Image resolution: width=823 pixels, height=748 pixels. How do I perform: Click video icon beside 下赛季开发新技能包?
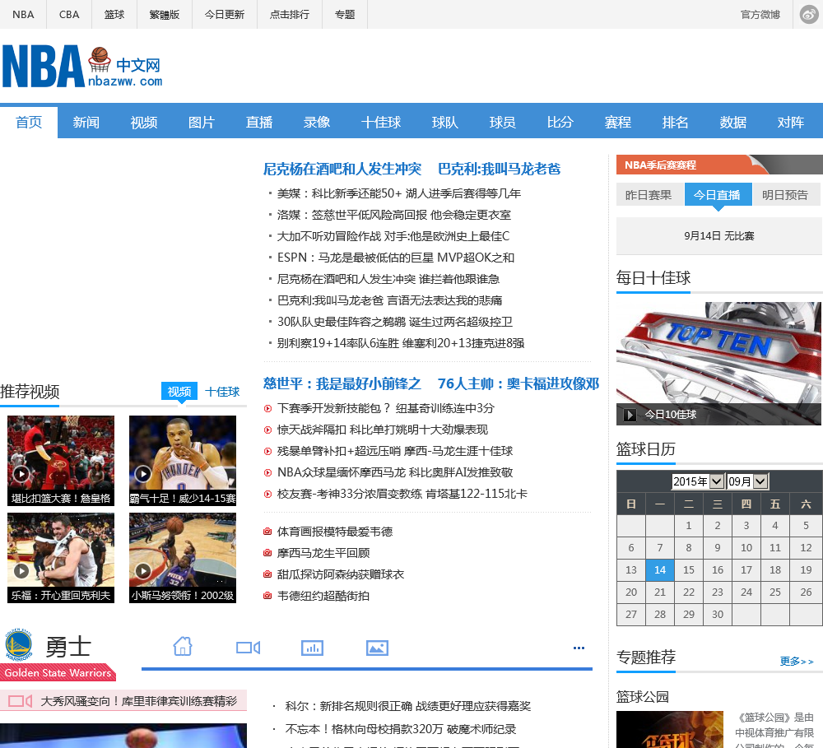click(x=267, y=408)
